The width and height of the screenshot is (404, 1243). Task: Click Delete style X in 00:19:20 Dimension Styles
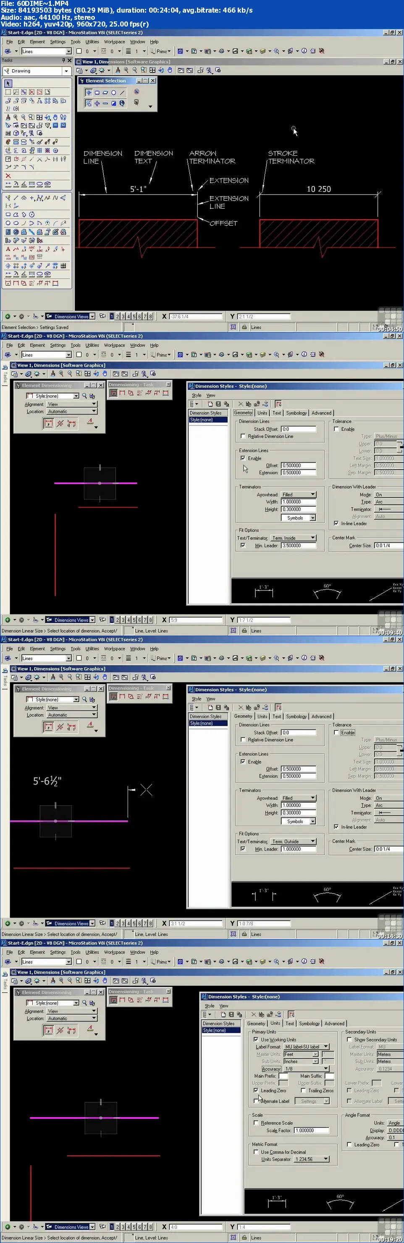253,1014
